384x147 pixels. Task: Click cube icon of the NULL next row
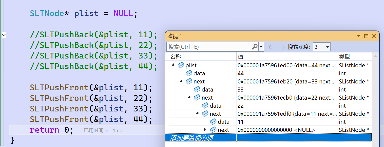click(x=213, y=130)
